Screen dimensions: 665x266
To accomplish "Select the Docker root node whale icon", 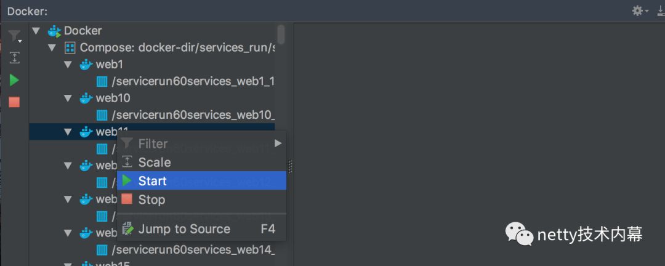I will coord(55,31).
